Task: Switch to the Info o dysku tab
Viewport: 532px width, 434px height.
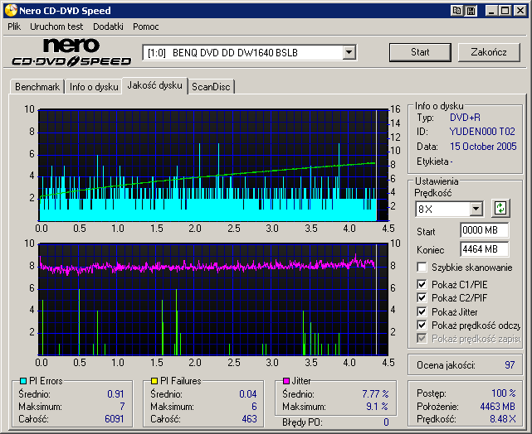Action: 94,87
